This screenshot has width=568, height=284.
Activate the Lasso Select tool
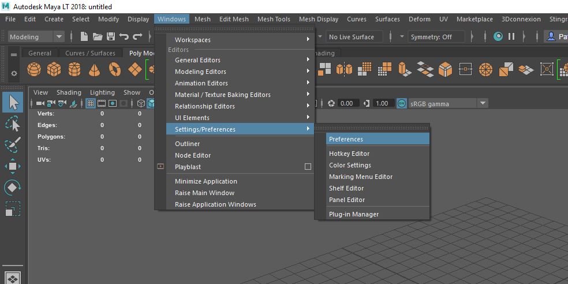pyautogui.click(x=13, y=124)
